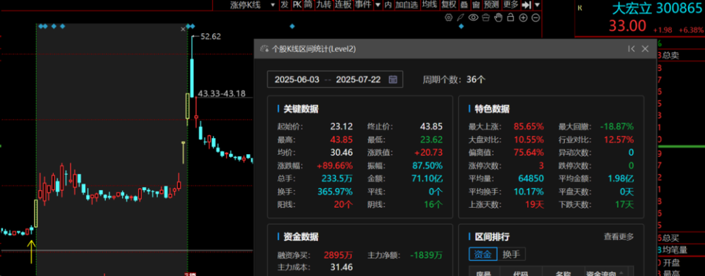Click the 预测 forecast button
The image size is (705, 276).
[x=491, y=4]
